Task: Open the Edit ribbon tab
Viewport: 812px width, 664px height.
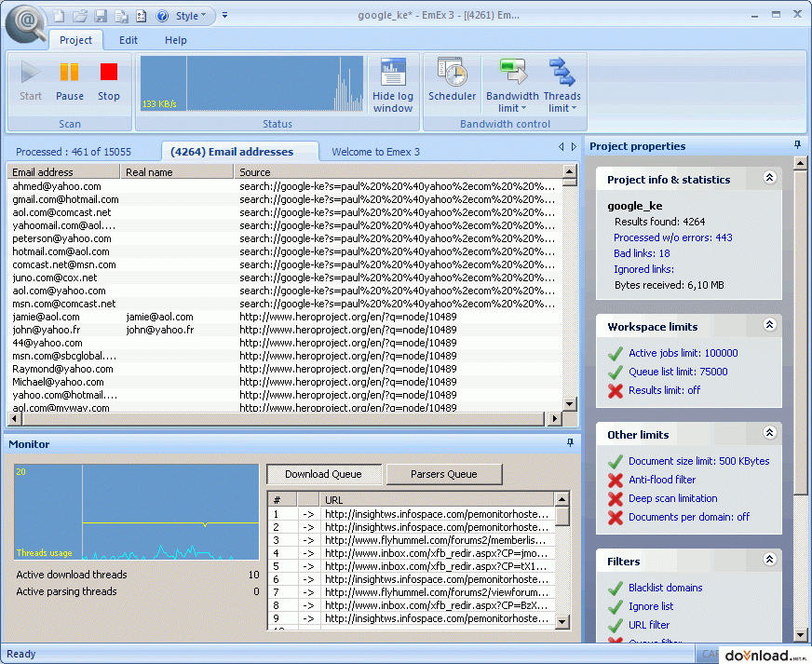Action: point(129,40)
